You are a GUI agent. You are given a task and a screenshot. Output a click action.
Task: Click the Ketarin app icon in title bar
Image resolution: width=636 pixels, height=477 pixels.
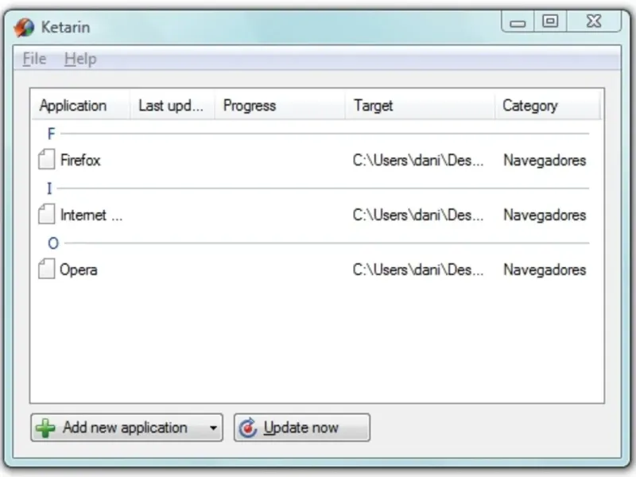click(25, 28)
